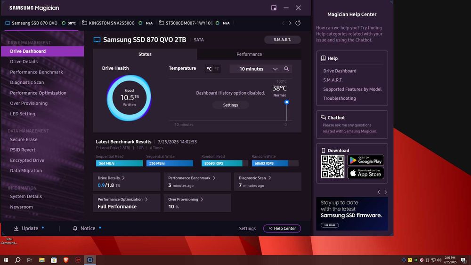Screen dimensions: 471x265
Task: Scan the Download QR code
Action: pyautogui.click(x=333, y=167)
